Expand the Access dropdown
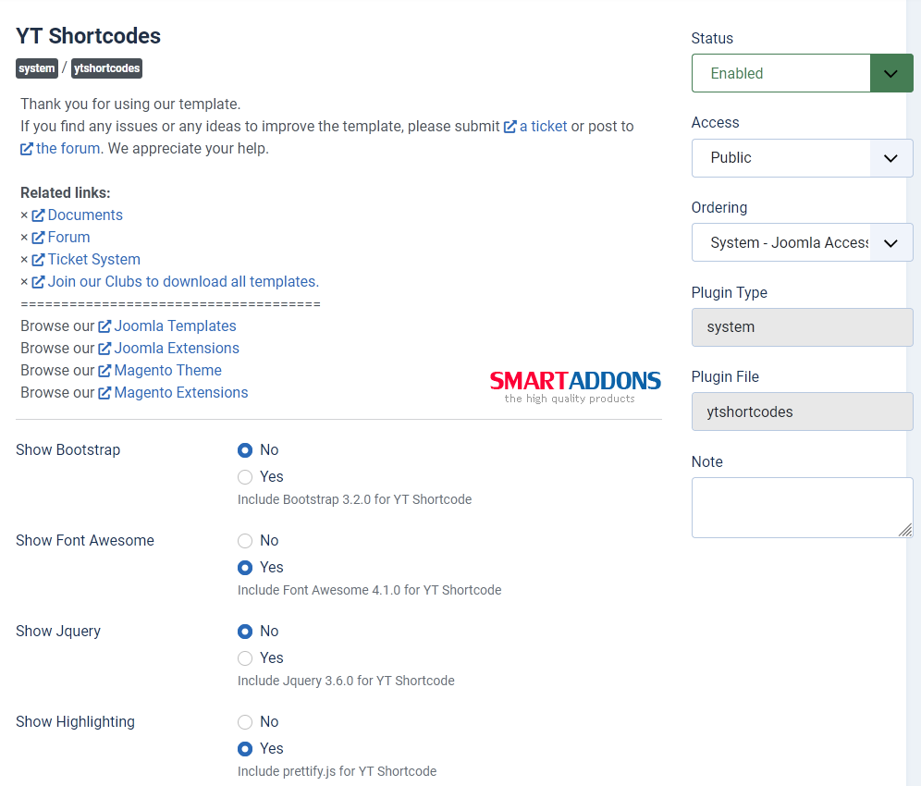The width and height of the screenshot is (921, 786). [802, 158]
